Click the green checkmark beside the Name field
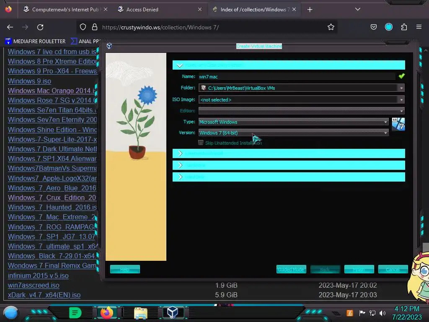The image size is (429, 322). [401, 76]
